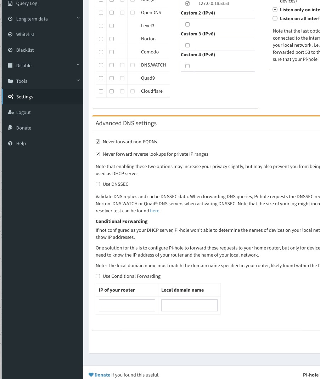Select the Listen on all interfaces radio
Screen dimensions: 320x379
coord(275,18)
